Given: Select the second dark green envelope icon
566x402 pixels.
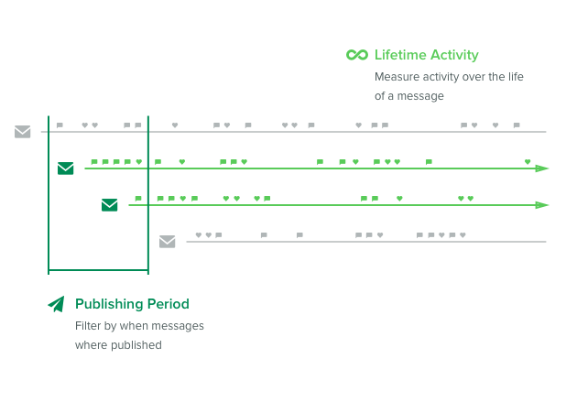Looking at the screenshot, I should coord(109,204).
